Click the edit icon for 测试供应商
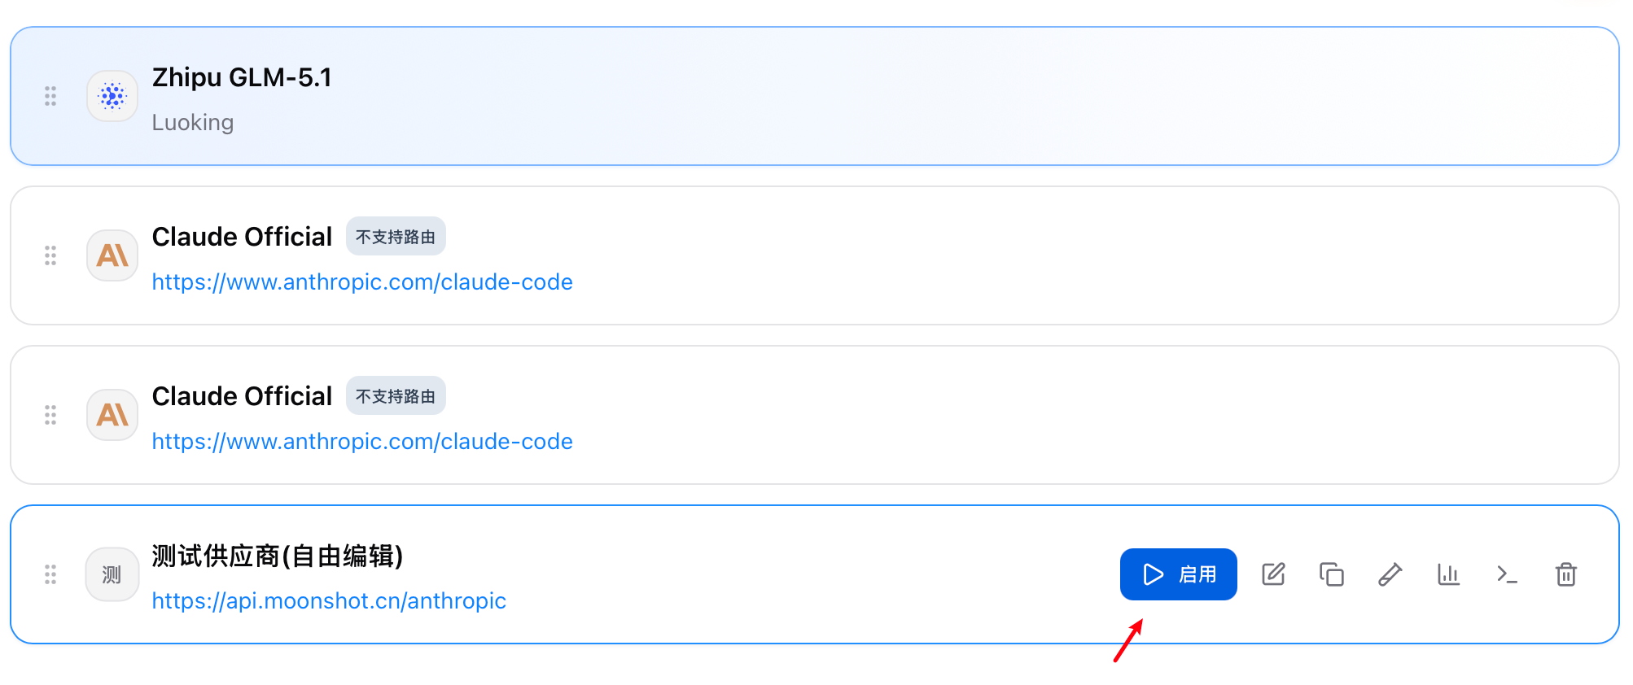The height and width of the screenshot is (685, 1633). click(1273, 574)
